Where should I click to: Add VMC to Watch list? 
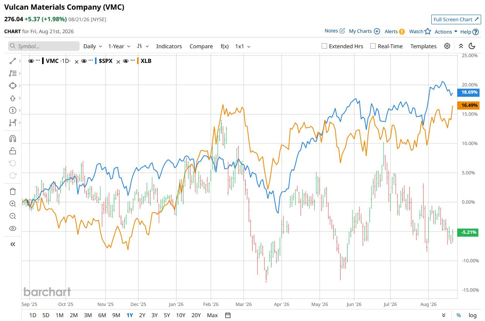coord(420,32)
